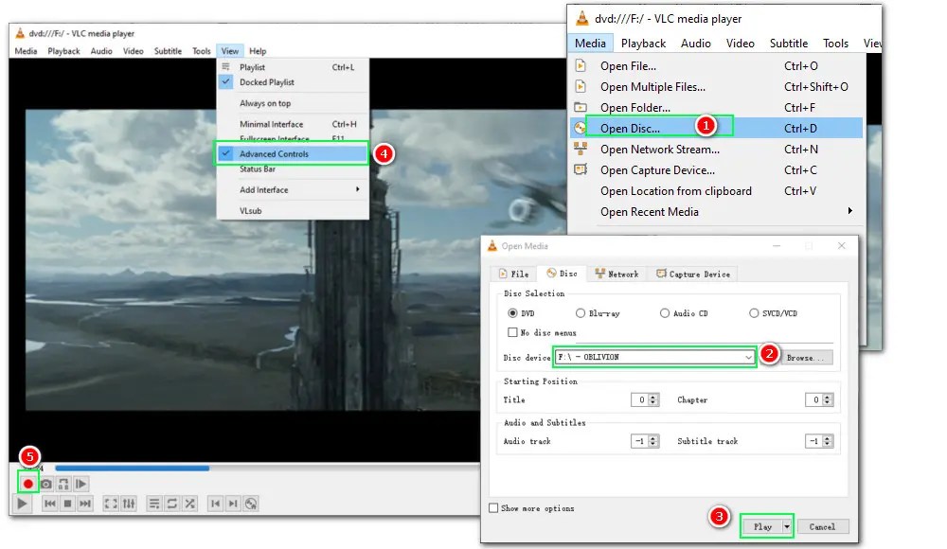
Task: Take a snapshot using the camera icon
Action: 45,483
